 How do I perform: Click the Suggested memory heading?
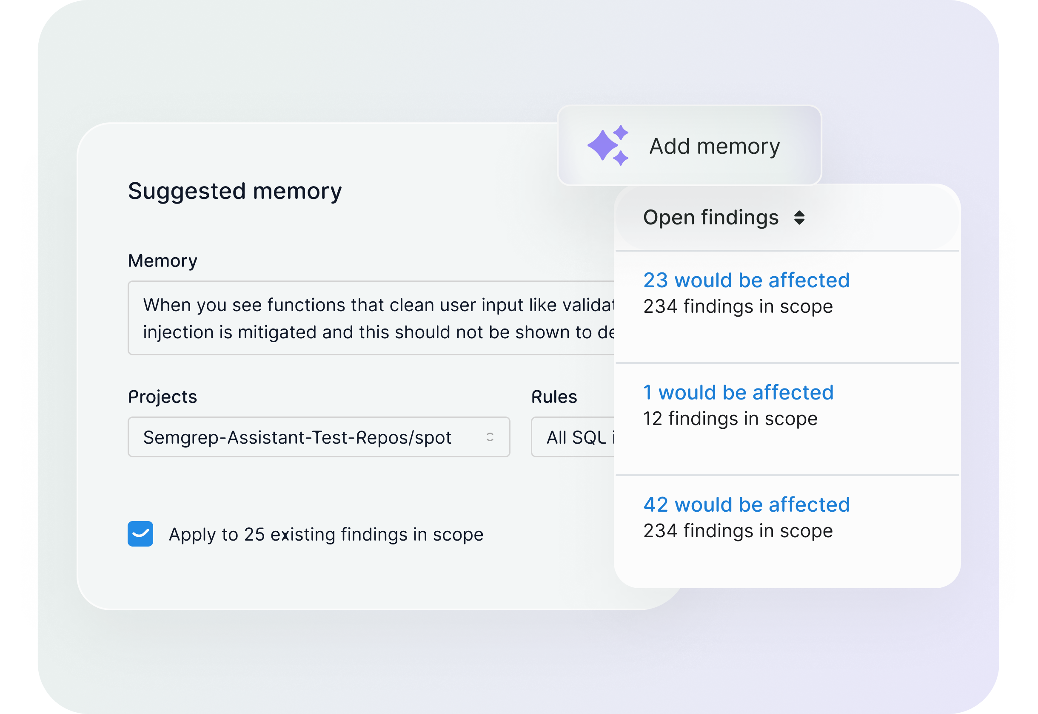[x=235, y=191]
